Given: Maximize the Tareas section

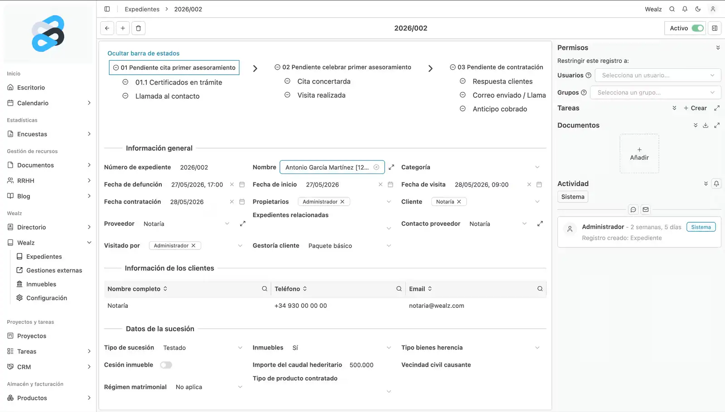Looking at the screenshot, I should point(717,108).
